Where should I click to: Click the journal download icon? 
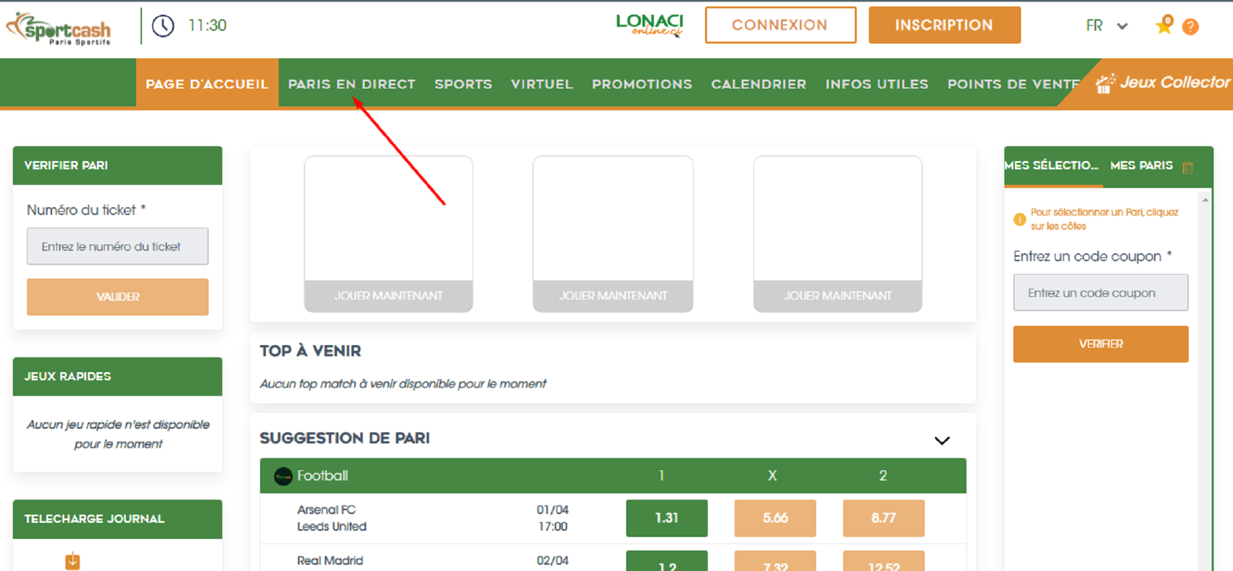pos(73,560)
